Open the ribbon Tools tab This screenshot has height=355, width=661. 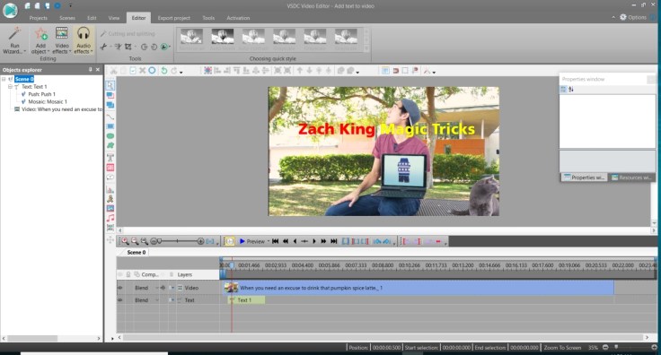point(208,18)
